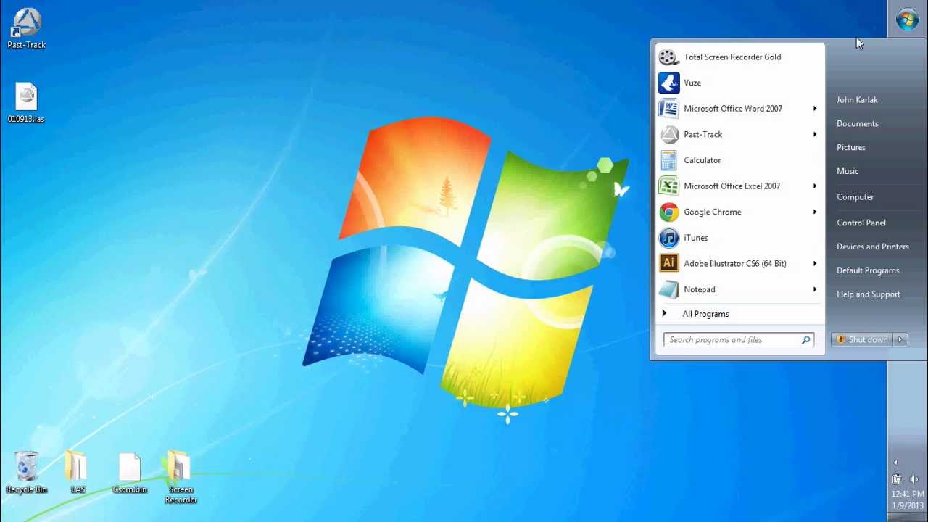Expand Word 2007 recent documents arrow
The height and width of the screenshot is (522, 928).
[x=815, y=109]
